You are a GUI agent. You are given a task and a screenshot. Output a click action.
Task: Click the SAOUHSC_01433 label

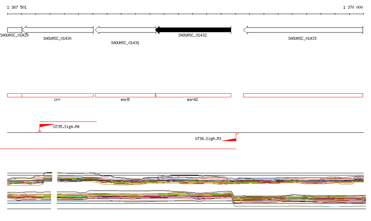pyautogui.click(x=302, y=38)
